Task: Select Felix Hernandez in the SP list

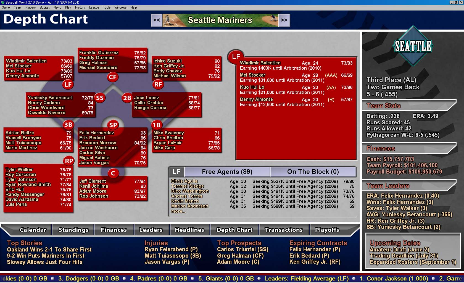Action: point(96,133)
